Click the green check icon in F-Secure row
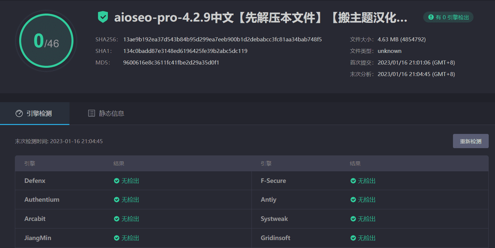 [x=353, y=181]
